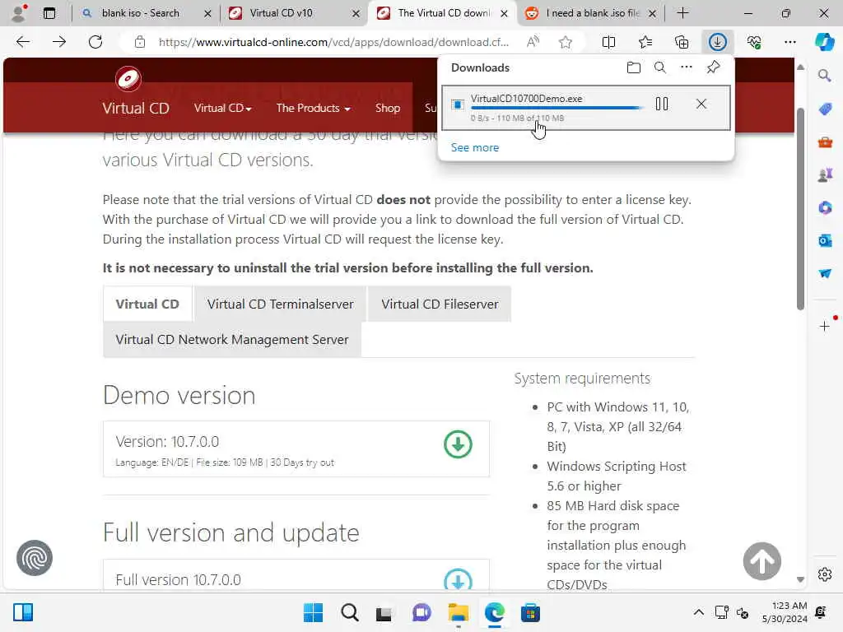The width and height of the screenshot is (843, 632).
Task: Open sidebar Search icon
Action: pos(825,76)
